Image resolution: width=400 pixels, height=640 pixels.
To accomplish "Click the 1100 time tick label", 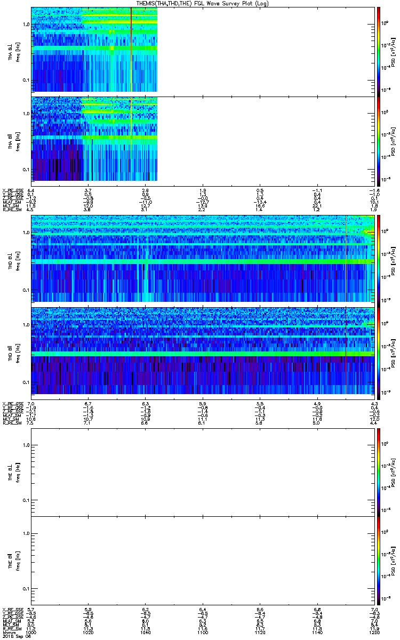I will pyautogui.click(x=203, y=633).
